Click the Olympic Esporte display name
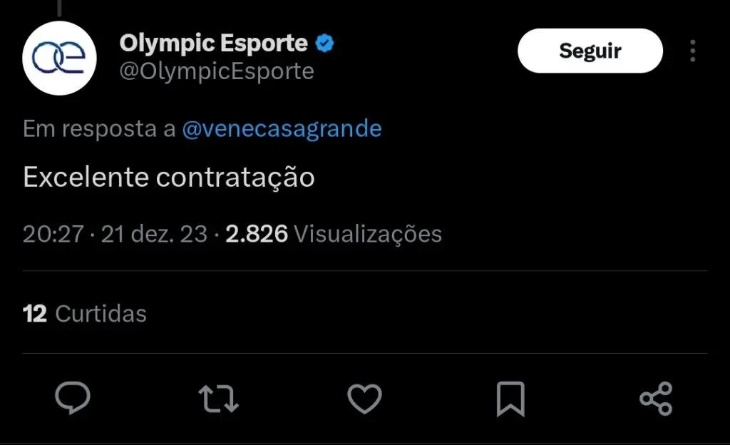This screenshot has height=445, width=730. click(213, 44)
